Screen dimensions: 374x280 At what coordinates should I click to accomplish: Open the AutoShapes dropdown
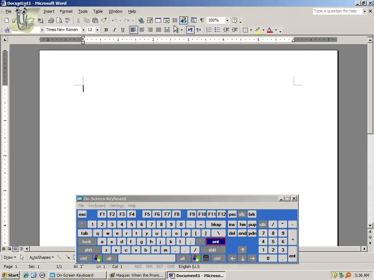point(42,257)
